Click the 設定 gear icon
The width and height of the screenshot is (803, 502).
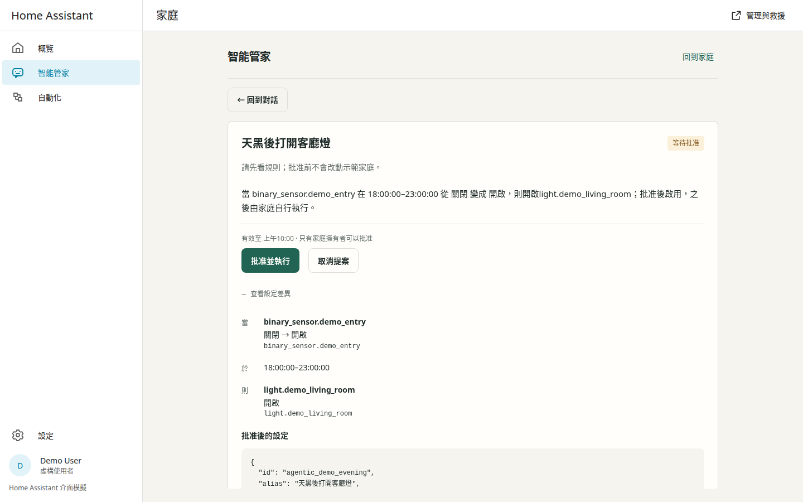click(x=18, y=435)
